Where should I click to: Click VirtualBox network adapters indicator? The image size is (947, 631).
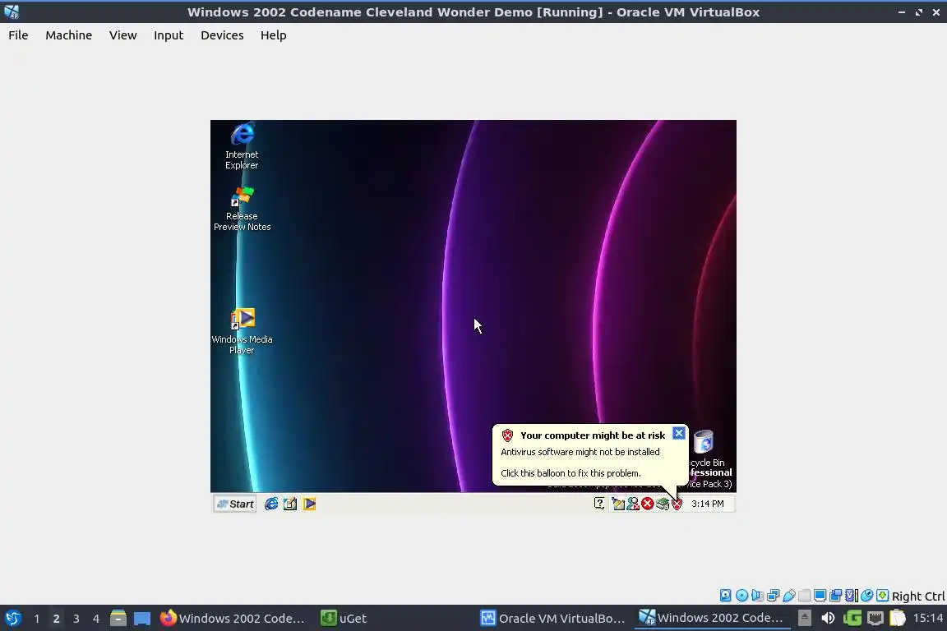click(x=773, y=596)
